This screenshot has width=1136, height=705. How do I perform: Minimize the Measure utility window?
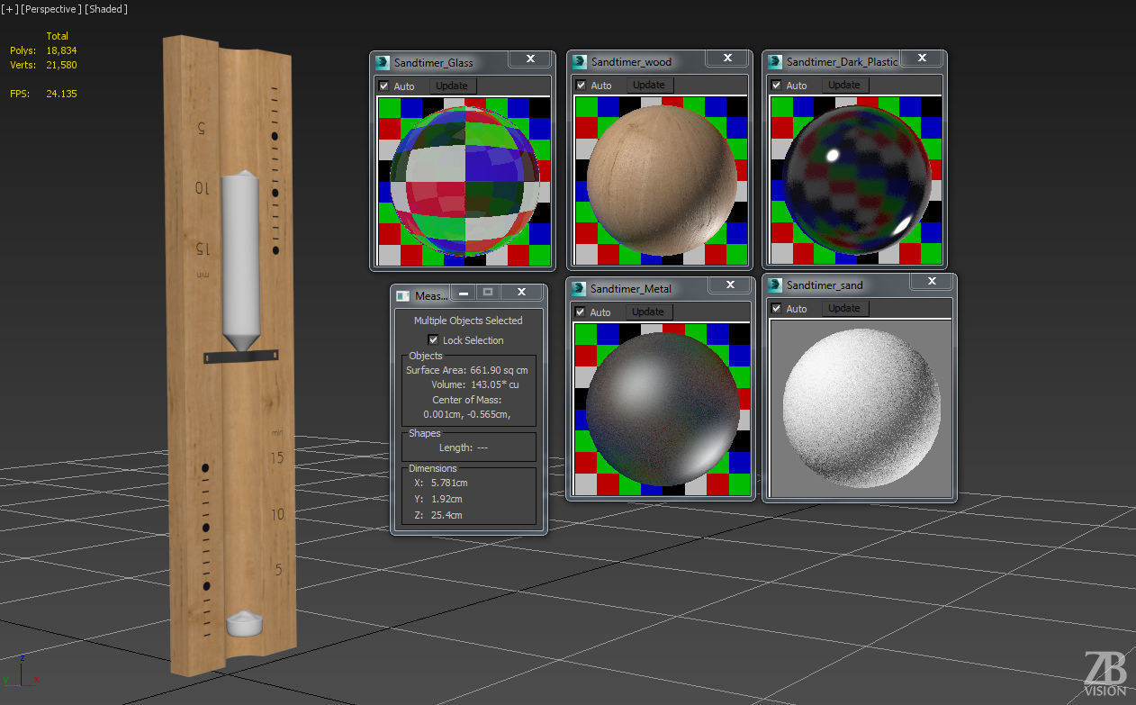464,292
